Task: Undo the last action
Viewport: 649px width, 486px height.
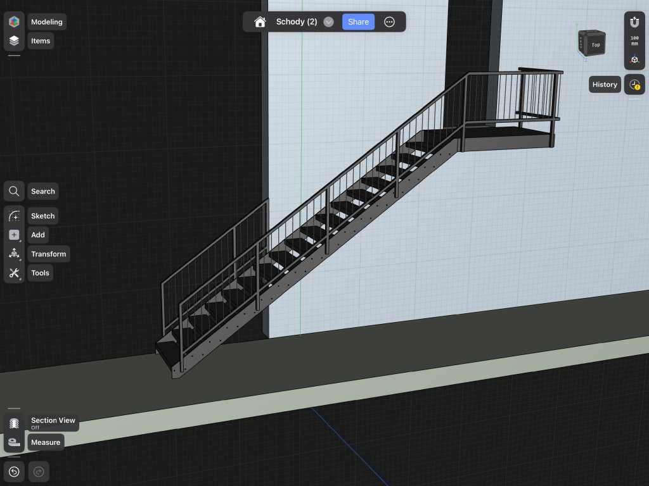Action: coord(14,471)
